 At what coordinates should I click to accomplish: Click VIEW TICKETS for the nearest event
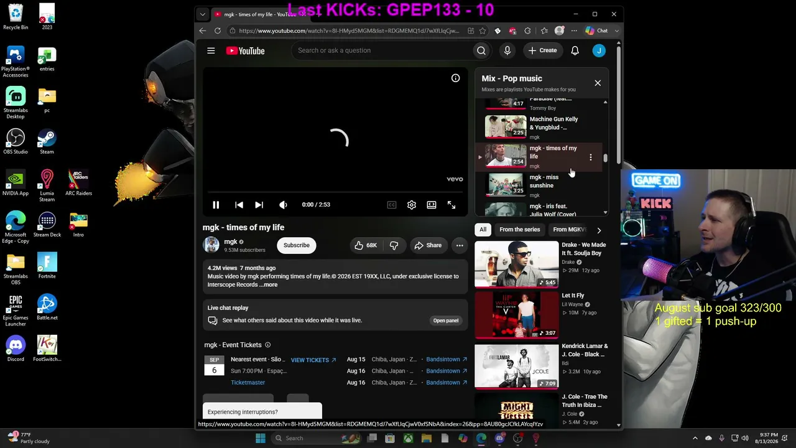313,360
